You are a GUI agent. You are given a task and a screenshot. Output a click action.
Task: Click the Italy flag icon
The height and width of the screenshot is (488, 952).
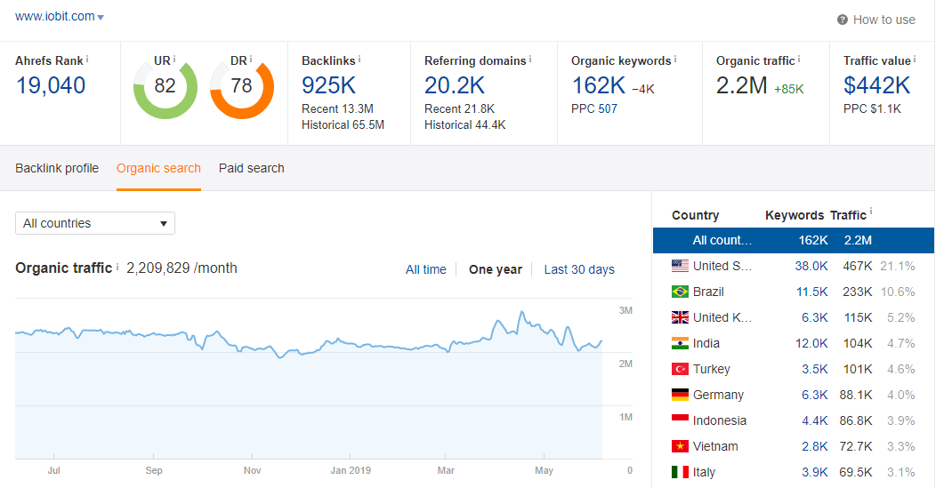click(680, 472)
